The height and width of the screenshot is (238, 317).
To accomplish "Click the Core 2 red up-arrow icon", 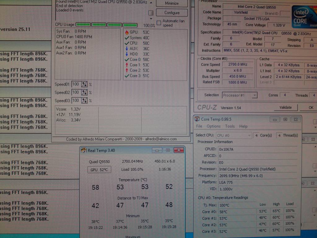I will [127, 70].
